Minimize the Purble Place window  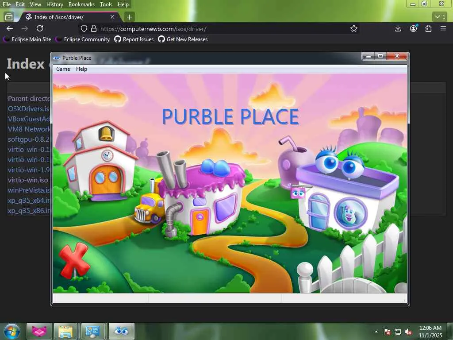[369, 56]
